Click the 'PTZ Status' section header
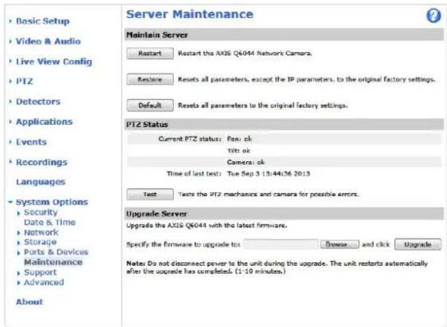 147,125
